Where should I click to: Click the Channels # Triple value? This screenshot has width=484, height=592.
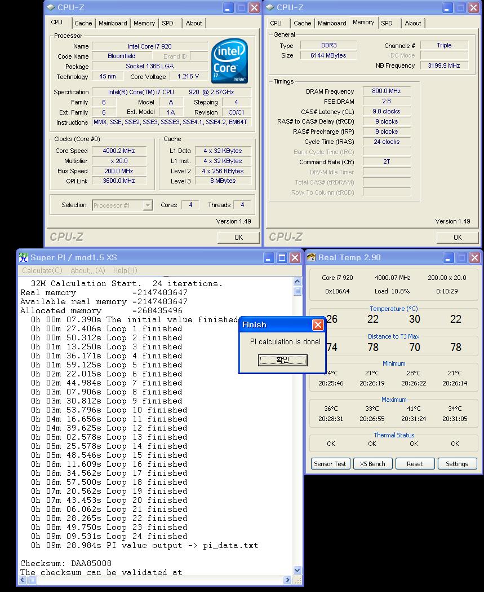(444, 45)
